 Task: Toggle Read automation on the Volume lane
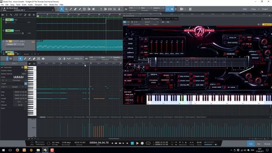click(8, 31)
